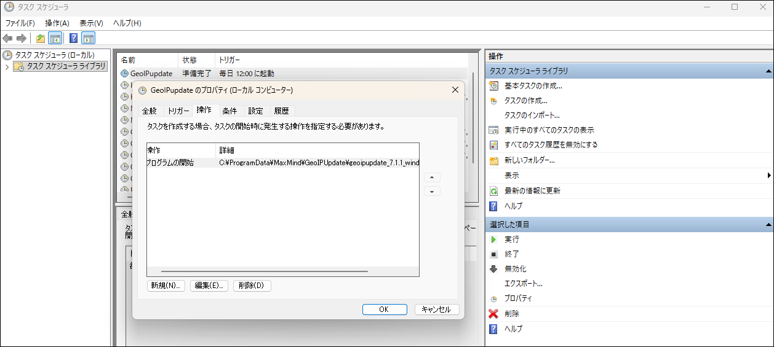Click the toolbar back arrow

(8, 38)
